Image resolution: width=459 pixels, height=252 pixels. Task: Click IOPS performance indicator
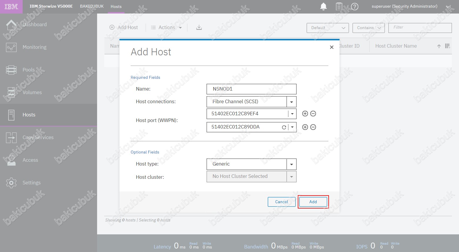(378, 246)
